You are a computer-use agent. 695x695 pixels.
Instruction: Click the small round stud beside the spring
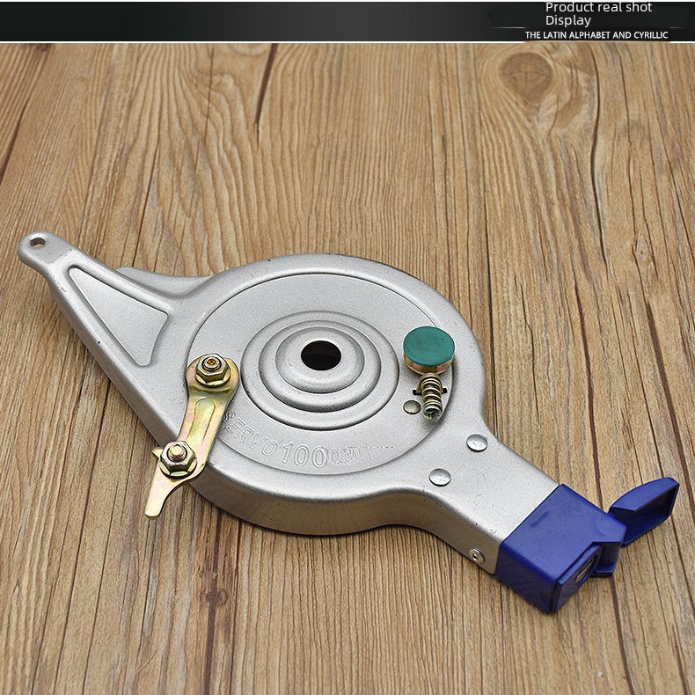coord(412,407)
